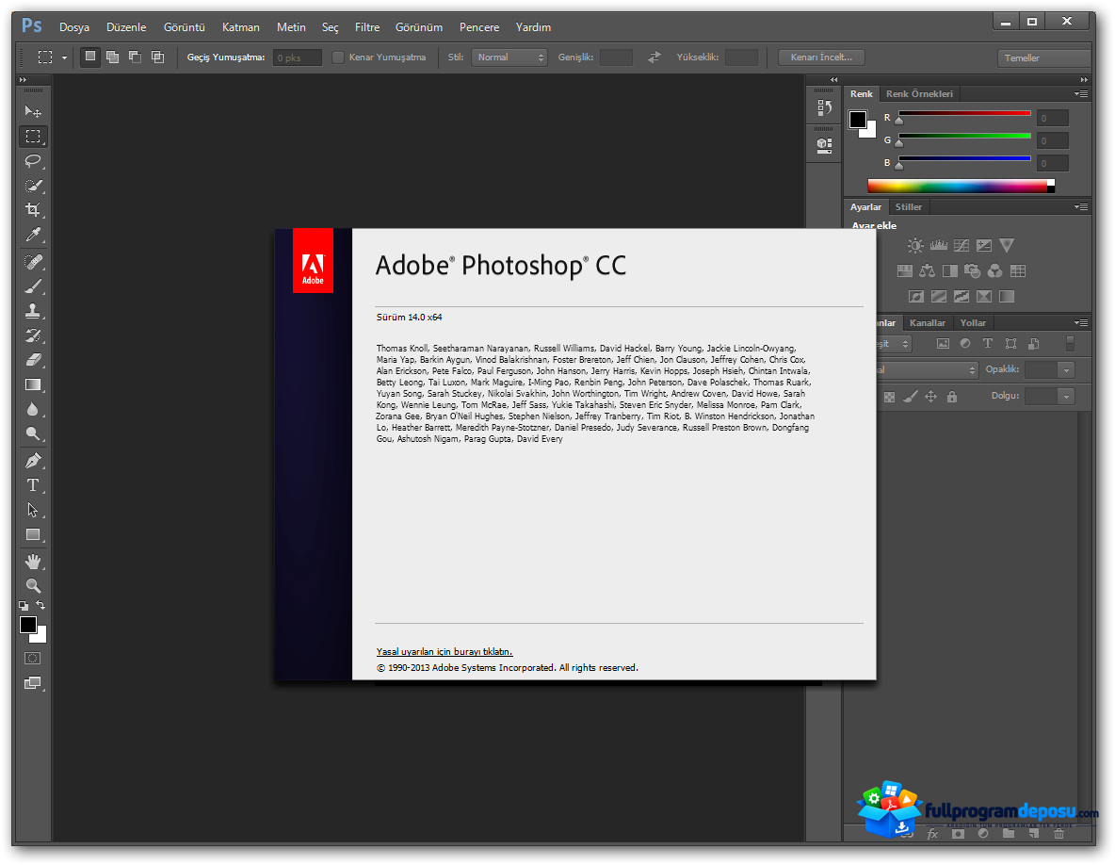Add a Vibrance adjustment triangle icon
Screen dimensions: 1115x865
(1006, 245)
